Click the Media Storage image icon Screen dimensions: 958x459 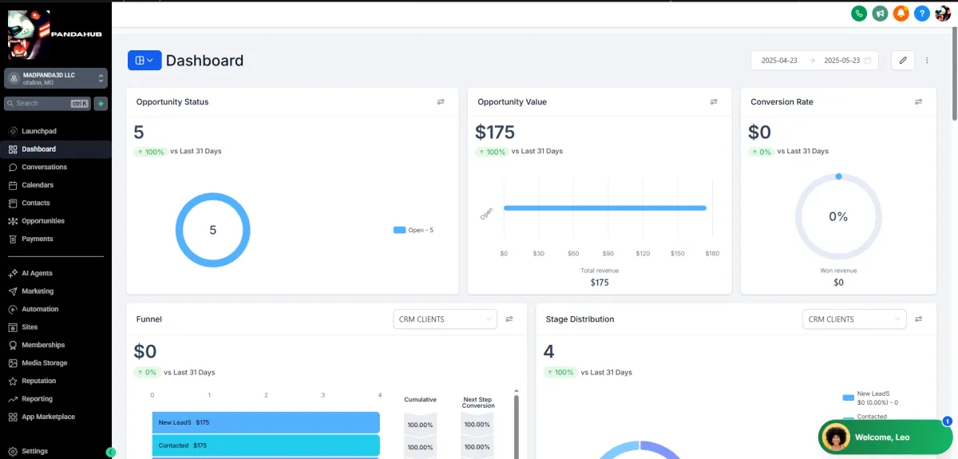point(13,363)
